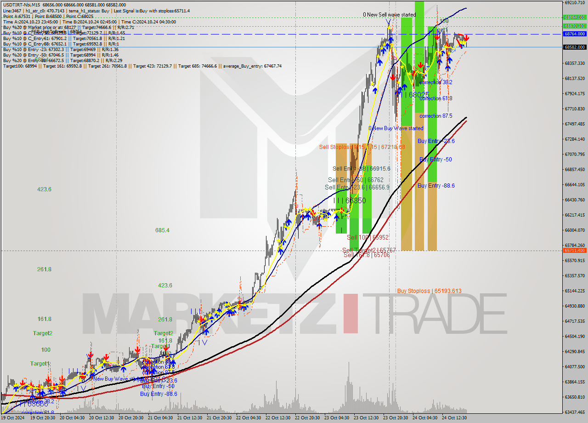Viewport: 588px width, 423px height.
Task: Click 67284.140 on the price axis
Action: pos(575,139)
